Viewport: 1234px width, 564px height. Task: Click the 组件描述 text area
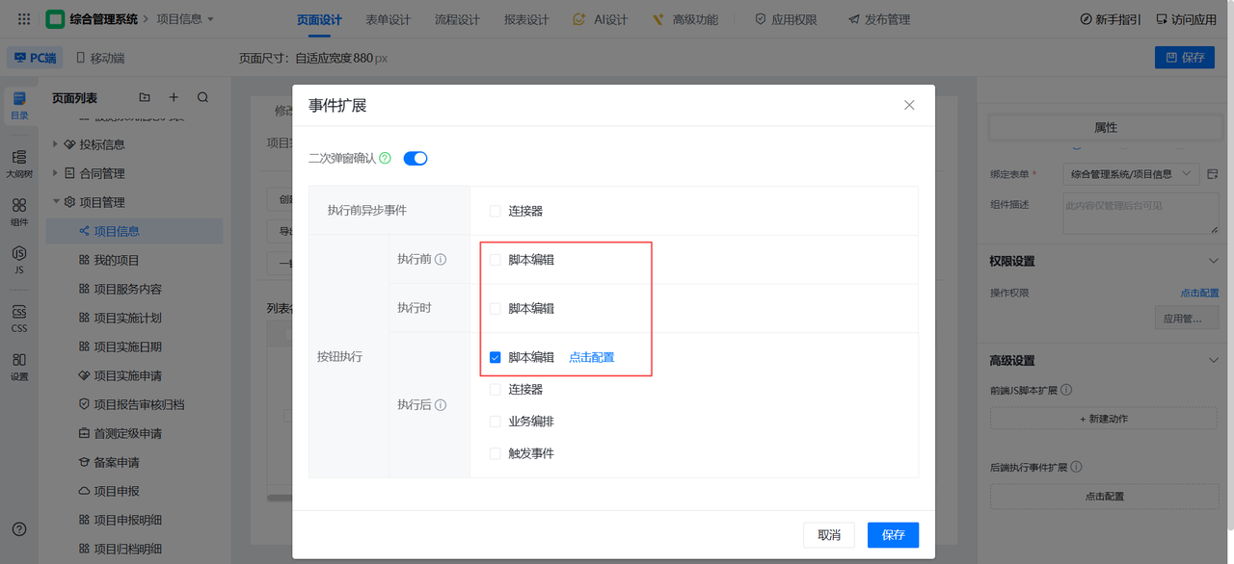(1140, 214)
